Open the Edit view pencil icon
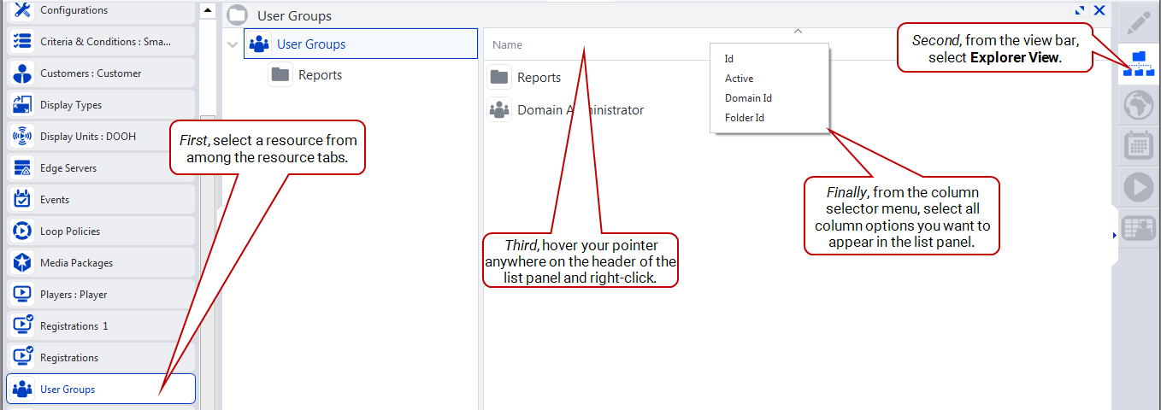The width and height of the screenshot is (1161, 410). [x=1137, y=23]
